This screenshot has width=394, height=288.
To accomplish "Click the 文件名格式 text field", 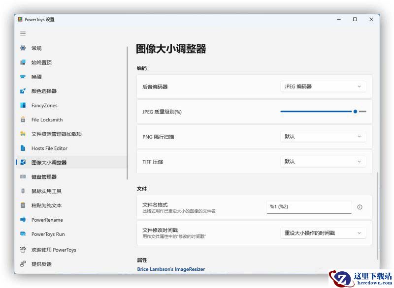I will pos(309,207).
